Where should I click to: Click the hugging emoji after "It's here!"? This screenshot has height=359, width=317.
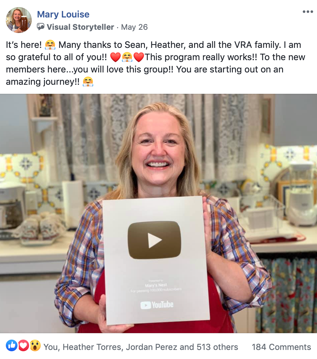tap(50, 45)
